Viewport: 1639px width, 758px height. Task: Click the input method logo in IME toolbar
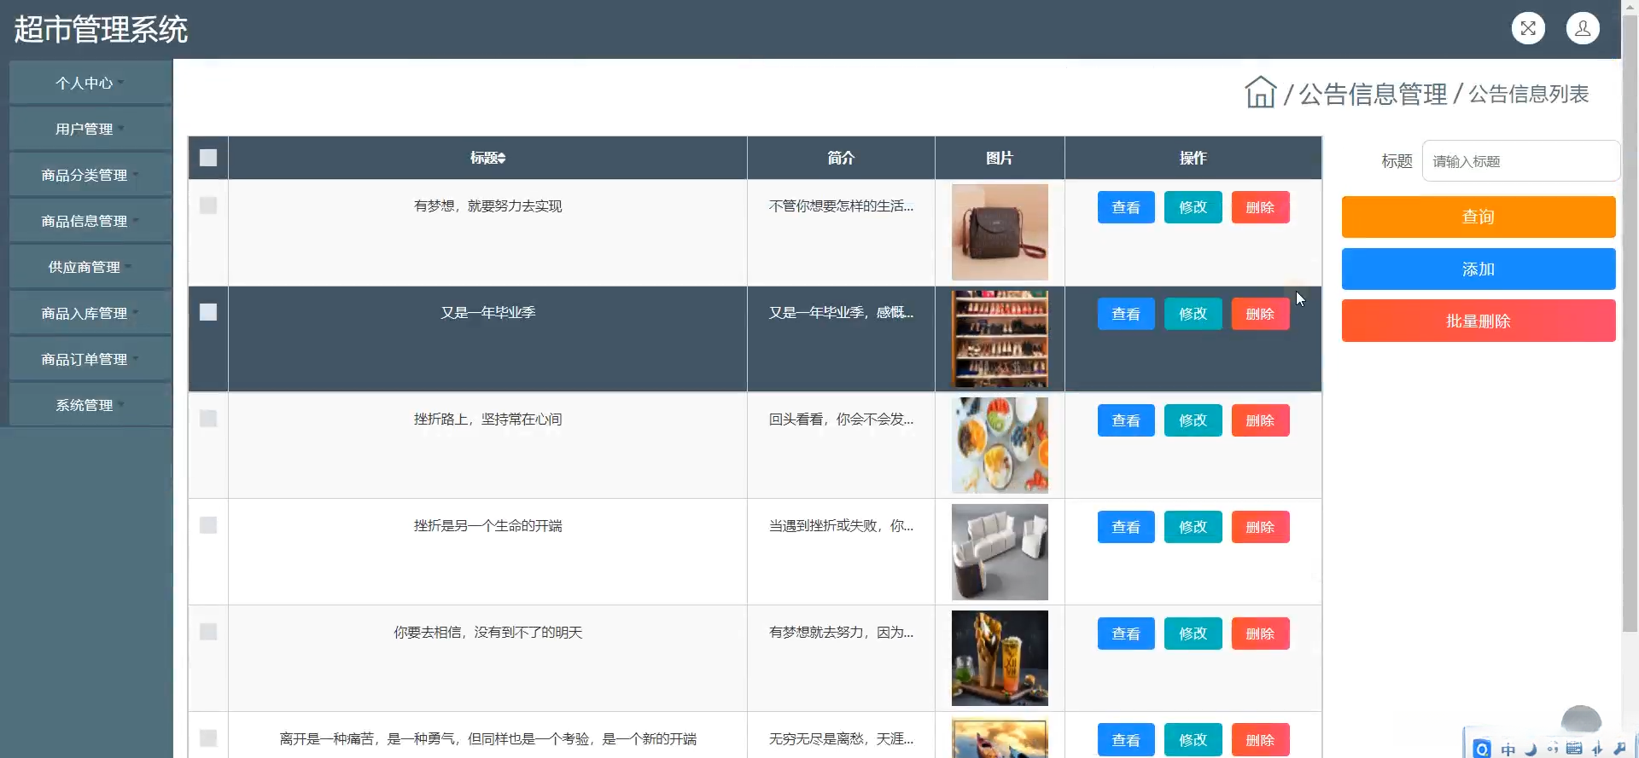pos(1483,749)
